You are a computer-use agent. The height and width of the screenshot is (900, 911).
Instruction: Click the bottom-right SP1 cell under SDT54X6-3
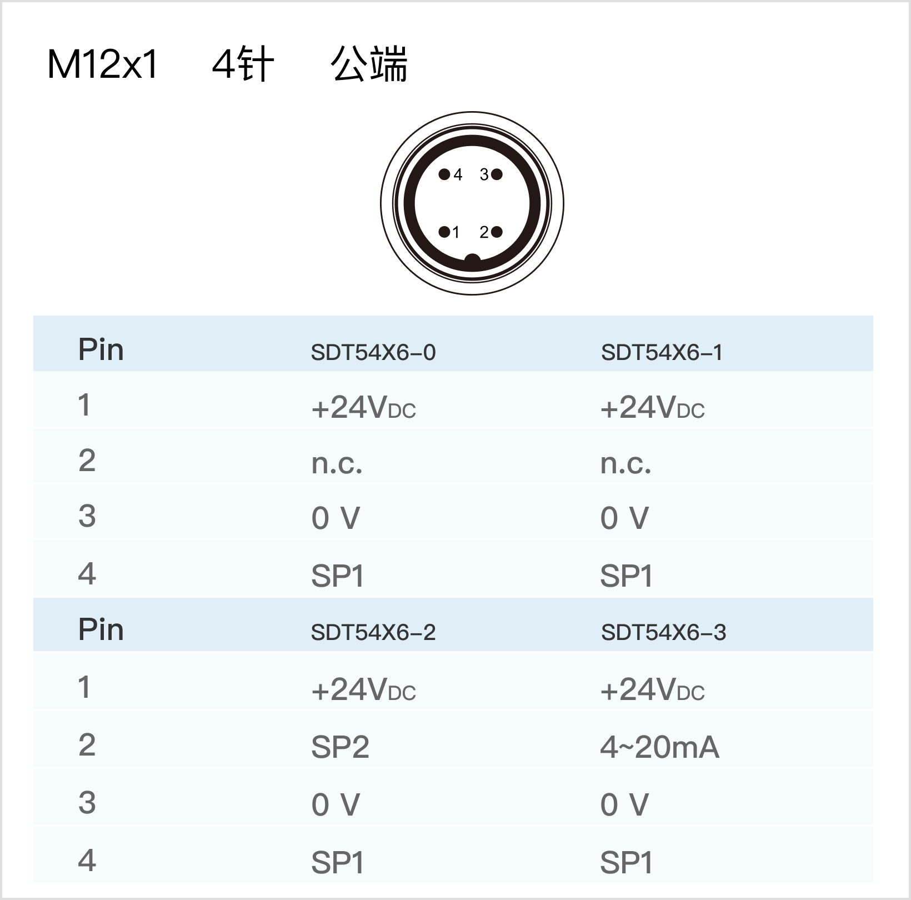[x=626, y=862]
